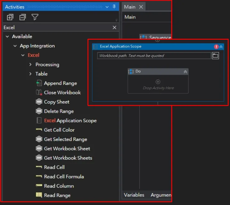Click the plus icon in Drop Activity Here
The height and width of the screenshot is (205, 230).
(x=158, y=82)
